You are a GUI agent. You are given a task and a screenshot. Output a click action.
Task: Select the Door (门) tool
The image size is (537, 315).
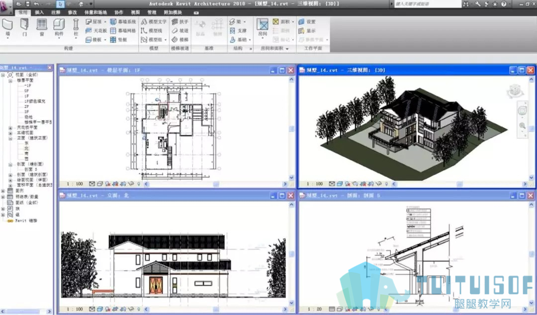point(24,27)
